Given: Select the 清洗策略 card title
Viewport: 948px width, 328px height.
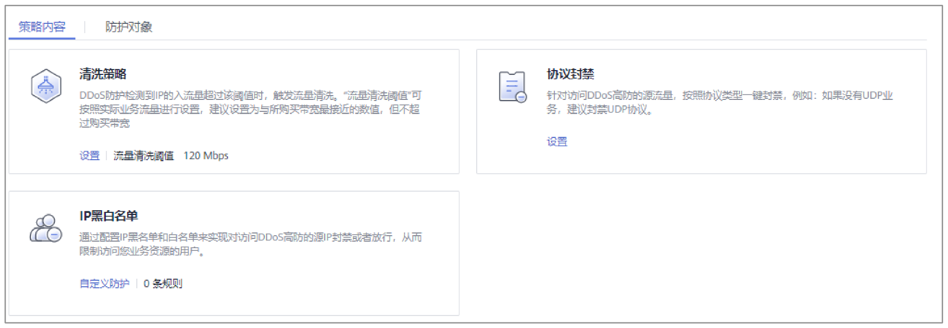Looking at the screenshot, I should (103, 74).
